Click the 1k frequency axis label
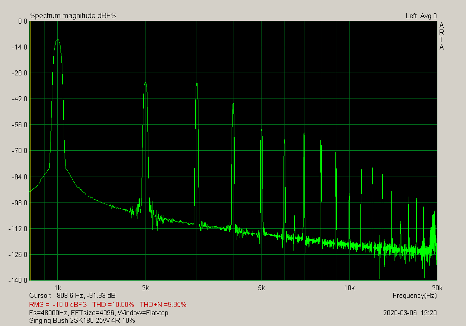The image size is (466, 326). 58,288
